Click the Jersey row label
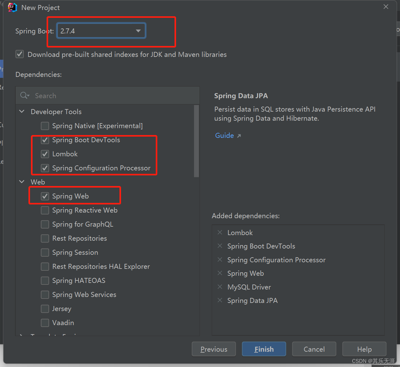Viewport: 400px width, 367px height. point(62,309)
